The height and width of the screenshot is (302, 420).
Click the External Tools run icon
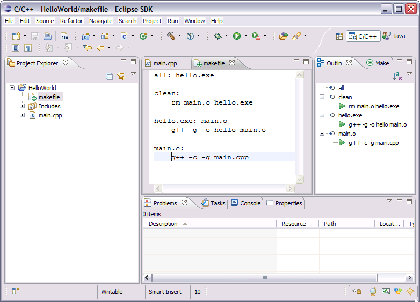coord(256,36)
